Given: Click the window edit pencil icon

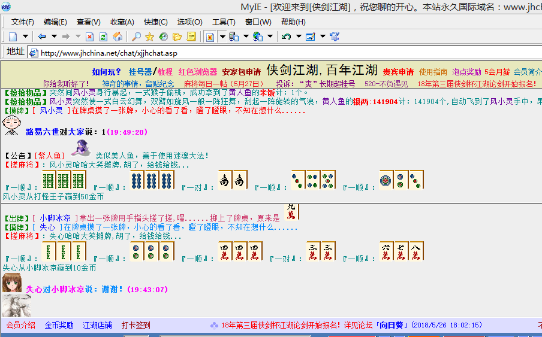Looking at the screenshot, I should tap(311, 37).
